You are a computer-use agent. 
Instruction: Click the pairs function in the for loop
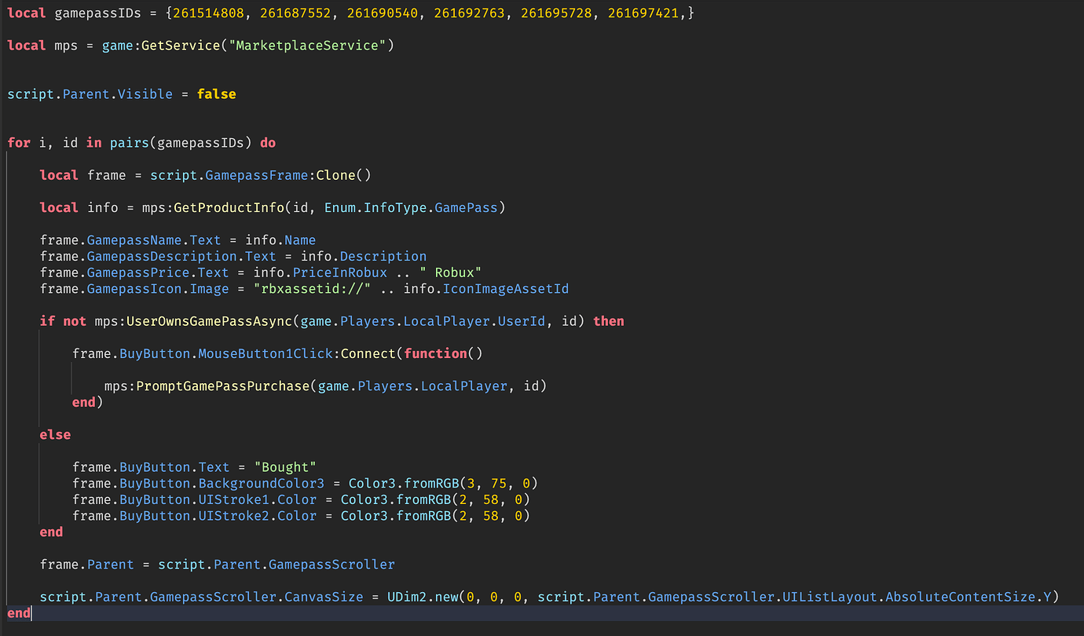coord(128,142)
